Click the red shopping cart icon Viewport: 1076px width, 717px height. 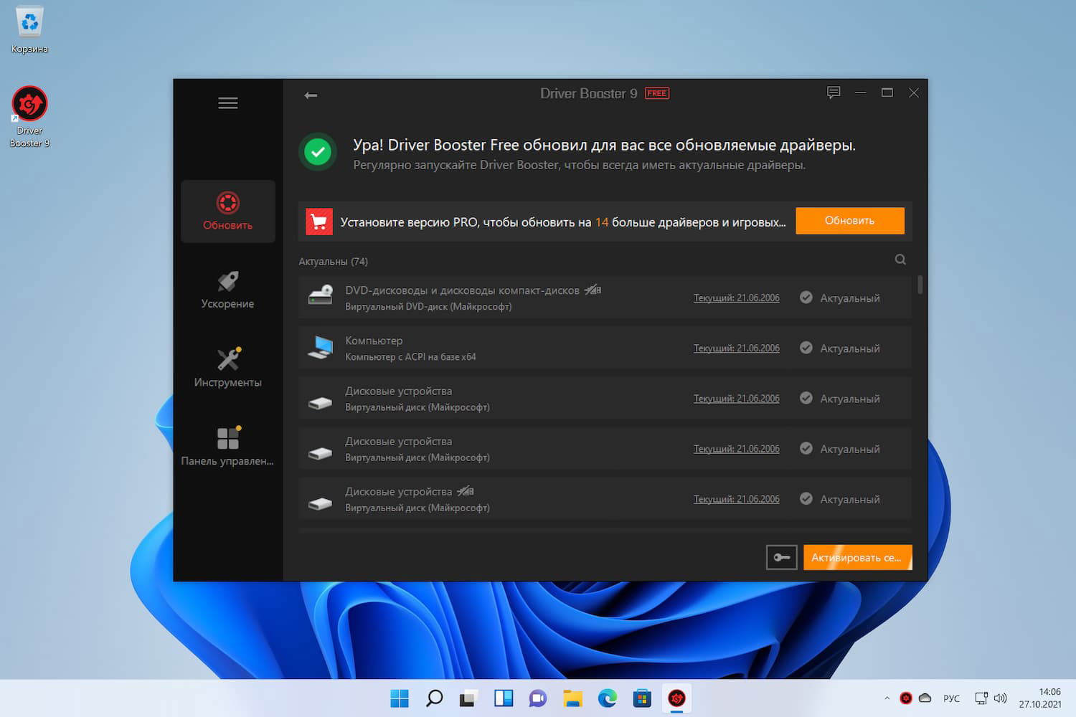pyautogui.click(x=319, y=222)
